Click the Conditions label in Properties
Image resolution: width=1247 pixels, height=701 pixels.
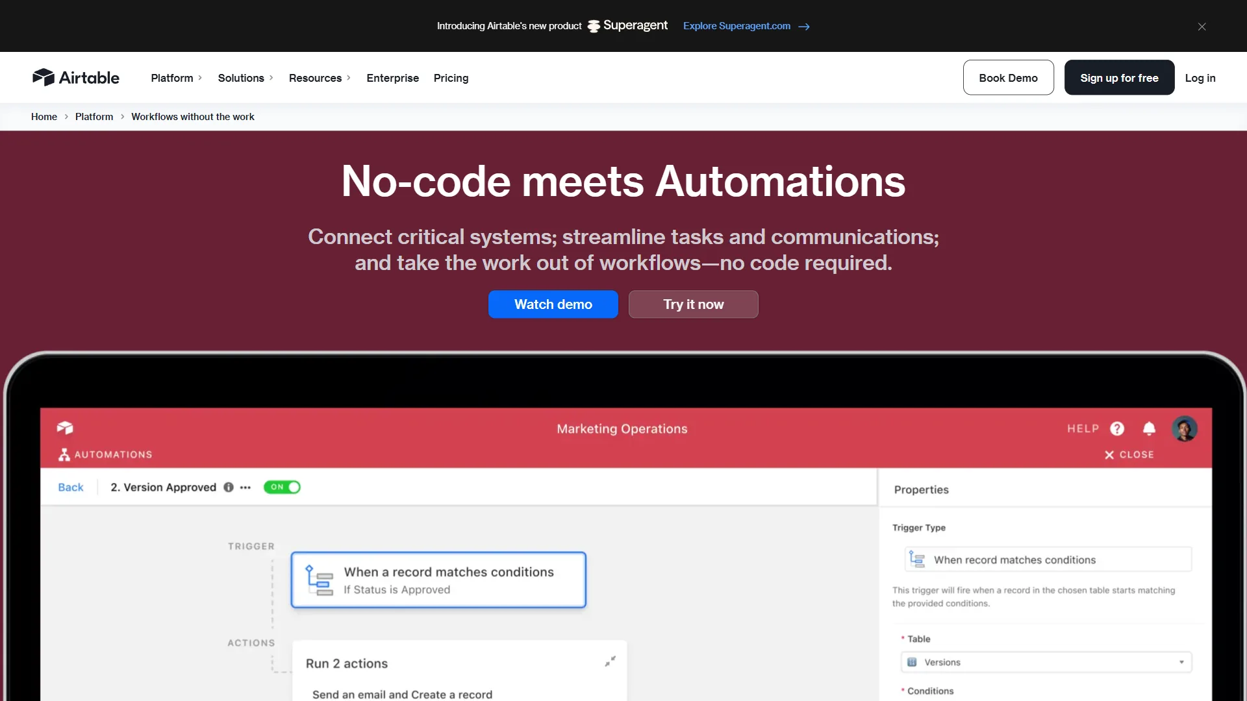(x=930, y=691)
